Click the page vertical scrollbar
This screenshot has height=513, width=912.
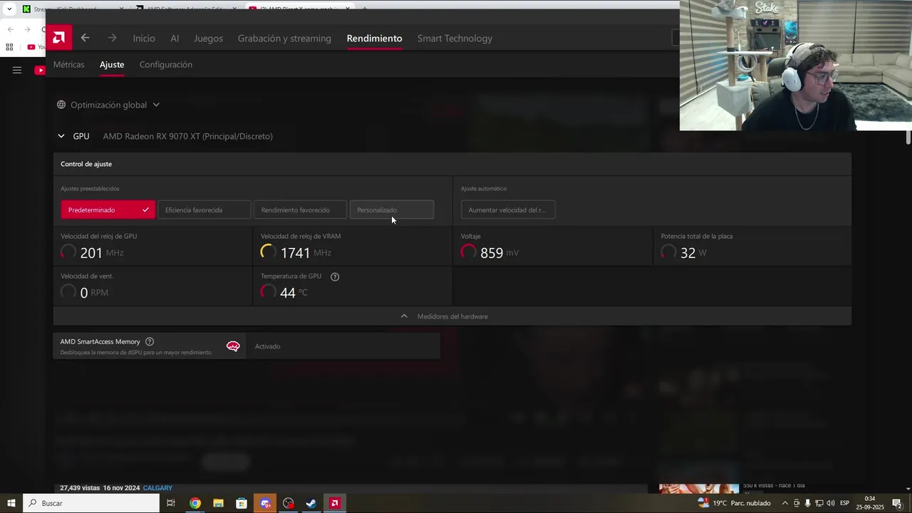pyautogui.click(x=908, y=138)
